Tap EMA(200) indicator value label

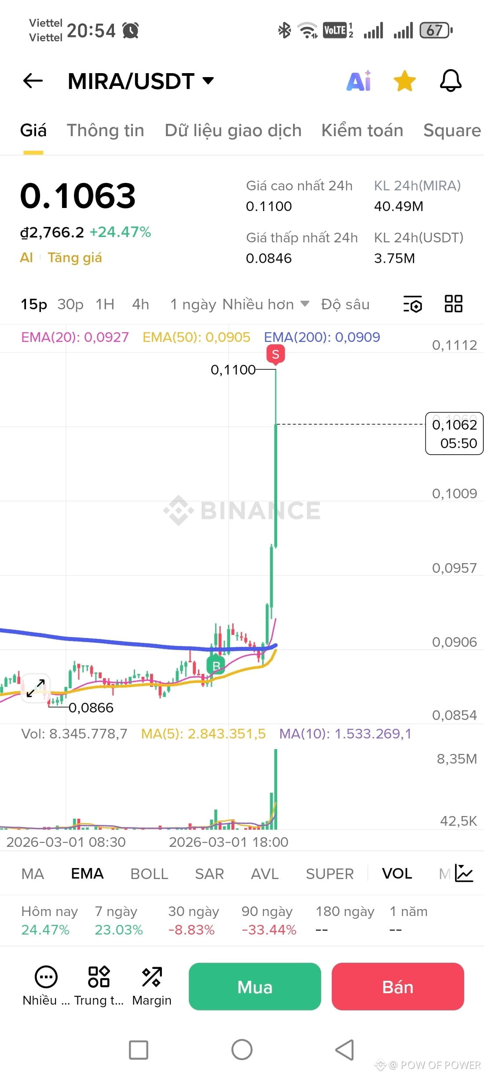coord(322,337)
